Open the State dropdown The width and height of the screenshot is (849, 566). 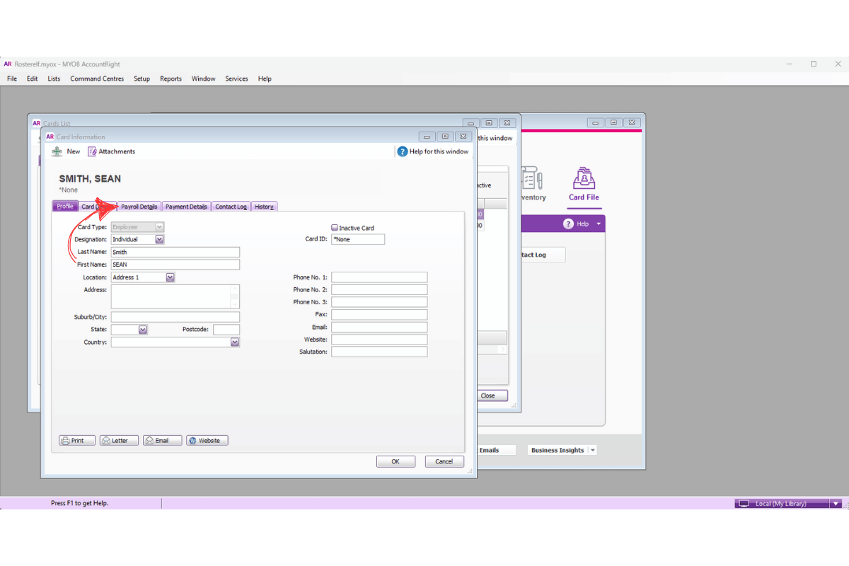tap(143, 330)
